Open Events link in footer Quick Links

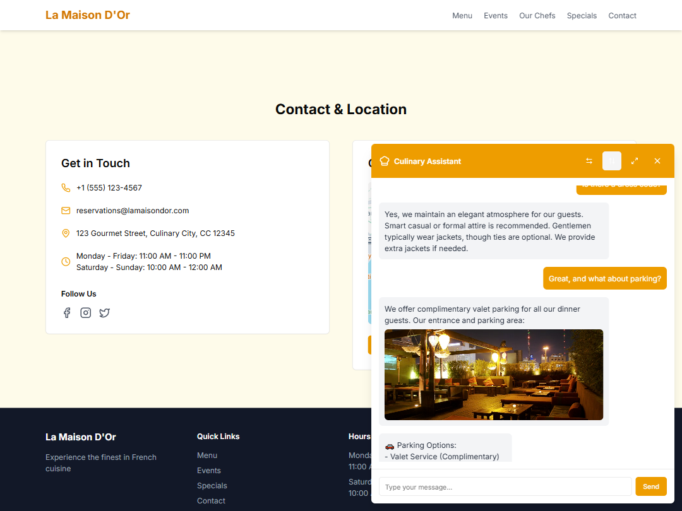209,471
